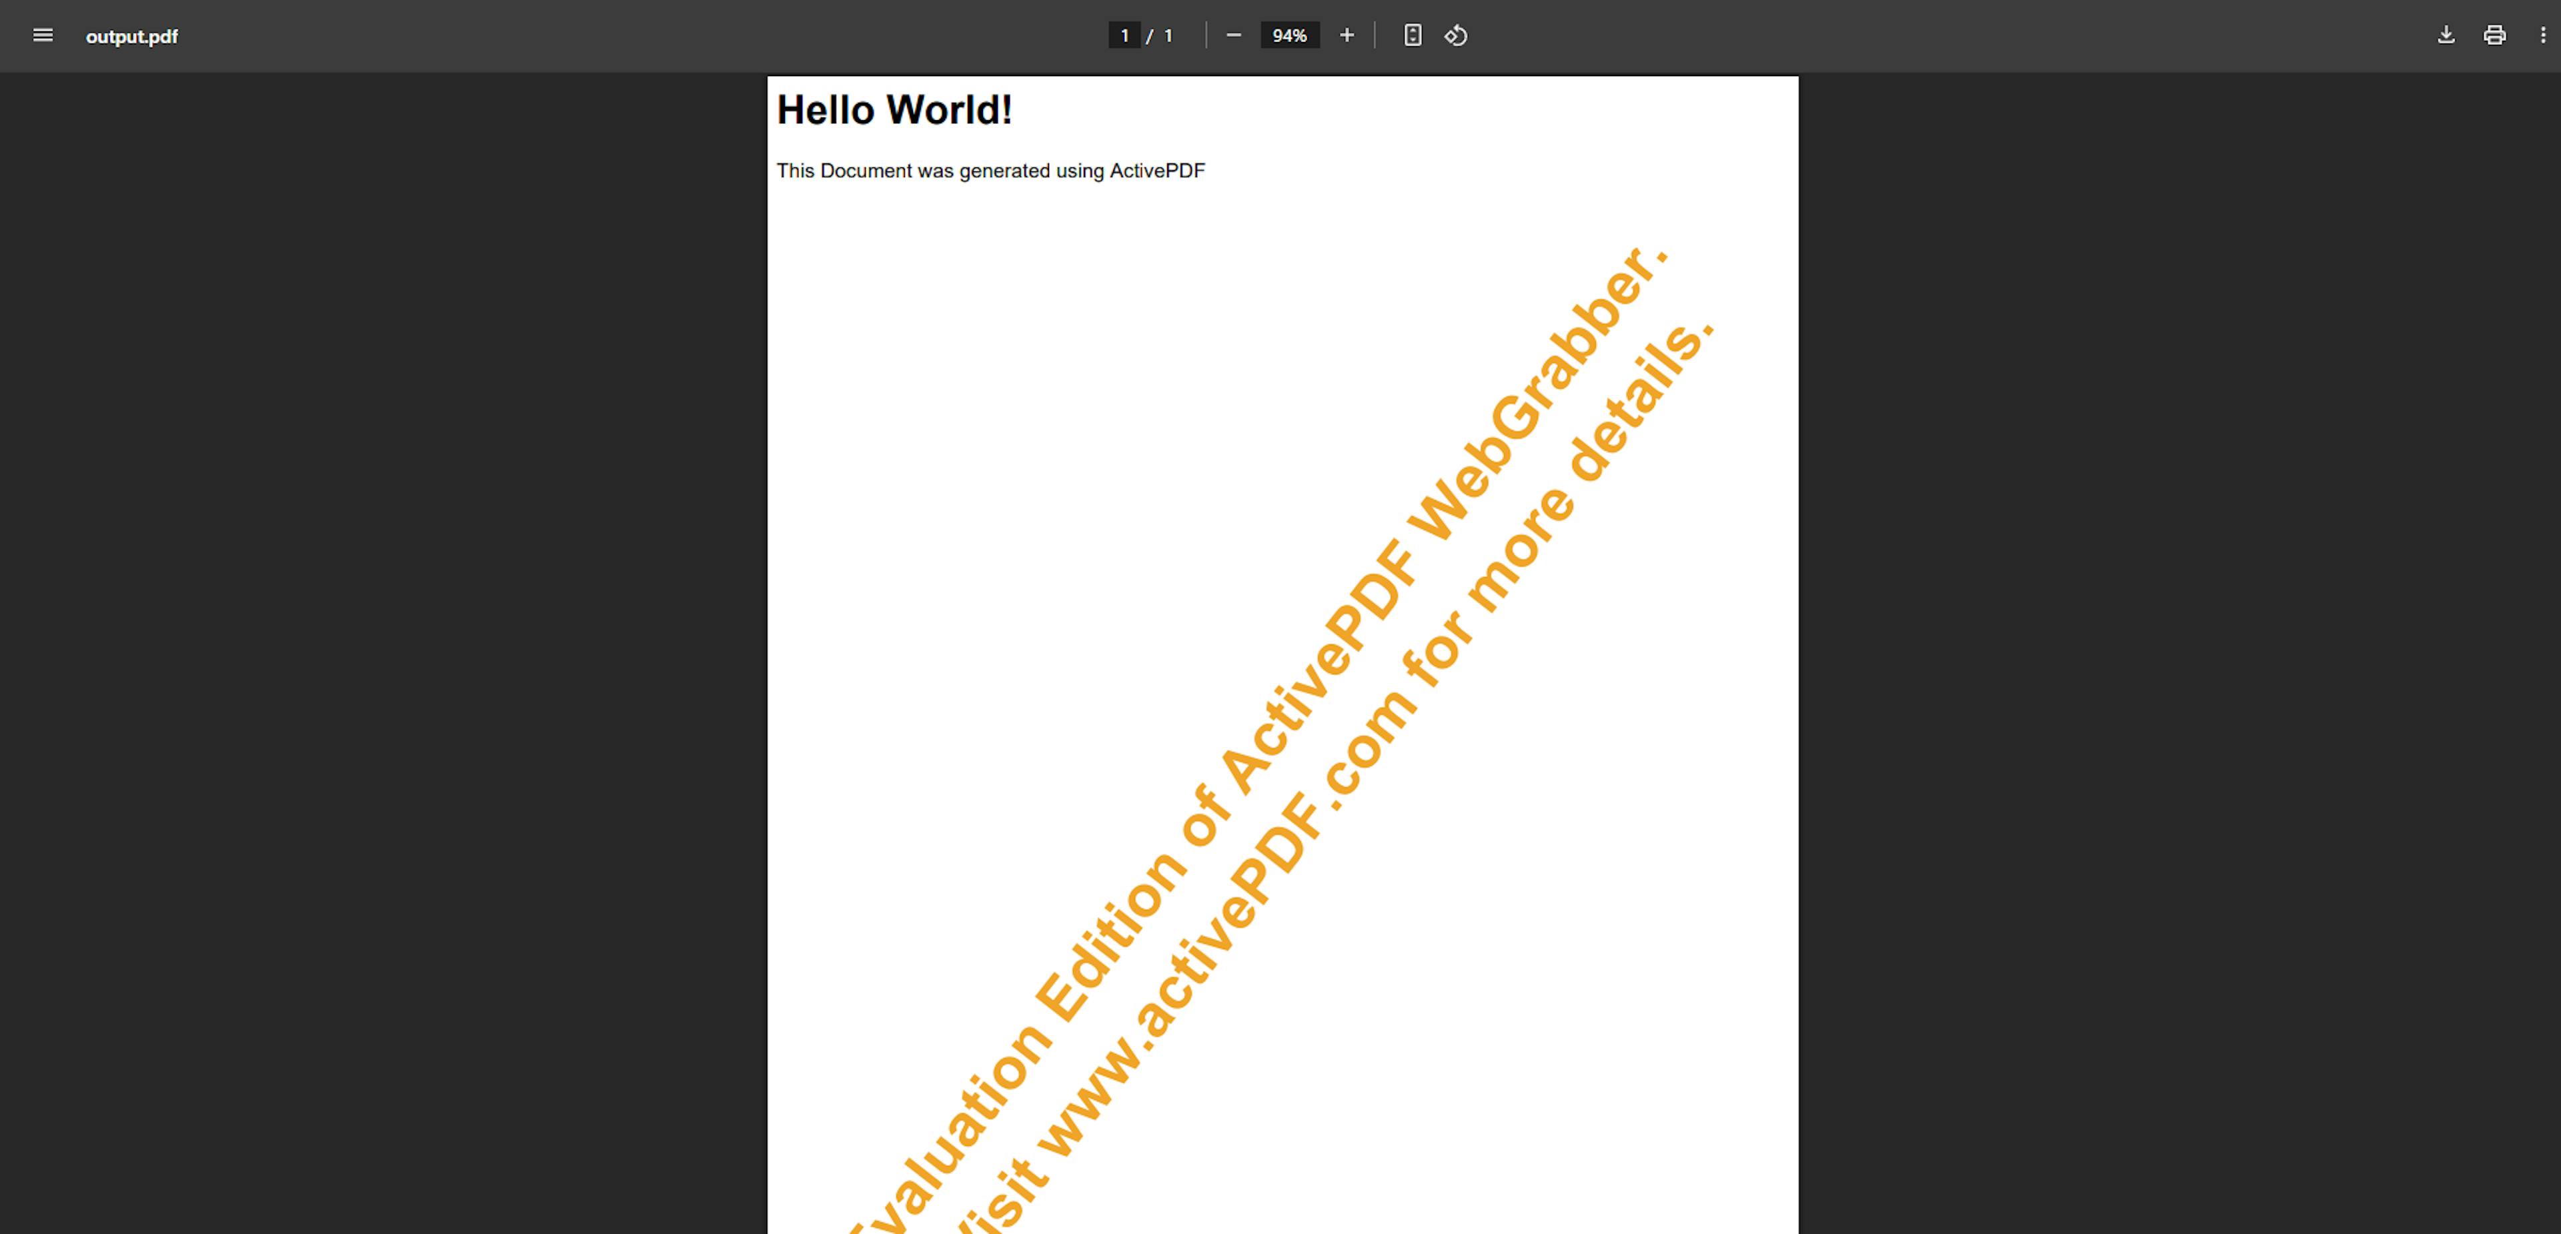Click the output.pdf document title
This screenshot has width=2561, height=1234.
pyautogui.click(x=131, y=37)
